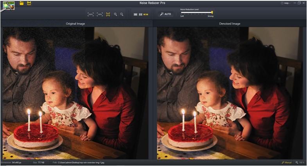Set zoom to 100% view
This screenshot has width=307, height=166.
tap(100, 14)
